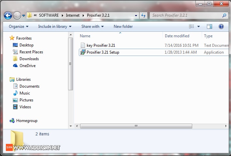
Task: Create a New folder
Action: click(123, 26)
